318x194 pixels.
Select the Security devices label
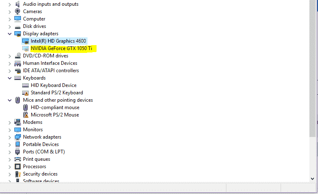[40, 174]
